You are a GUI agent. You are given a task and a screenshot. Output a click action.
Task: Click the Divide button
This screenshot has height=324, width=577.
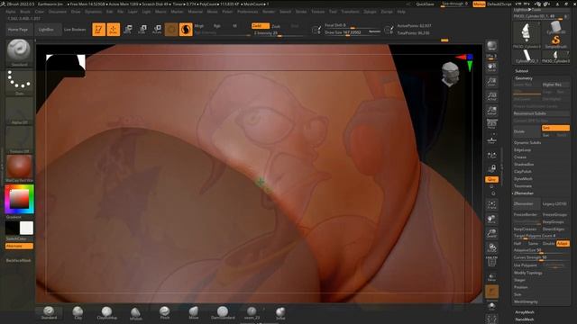[527, 131]
